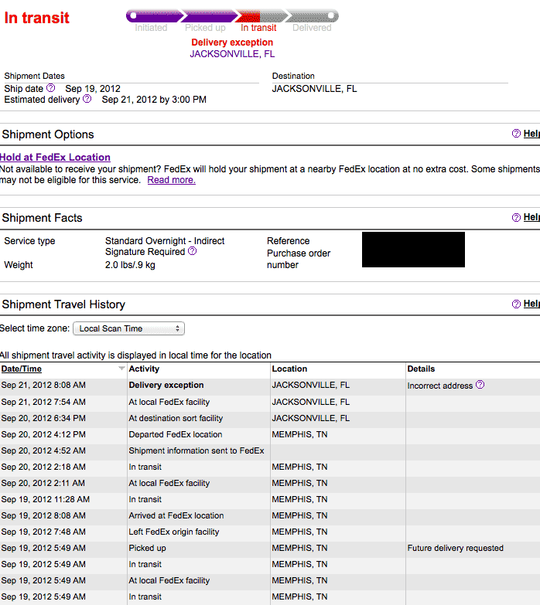
Task: Select Sep 21, 2012 8:08 AM row date
Action: coord(43,385)
